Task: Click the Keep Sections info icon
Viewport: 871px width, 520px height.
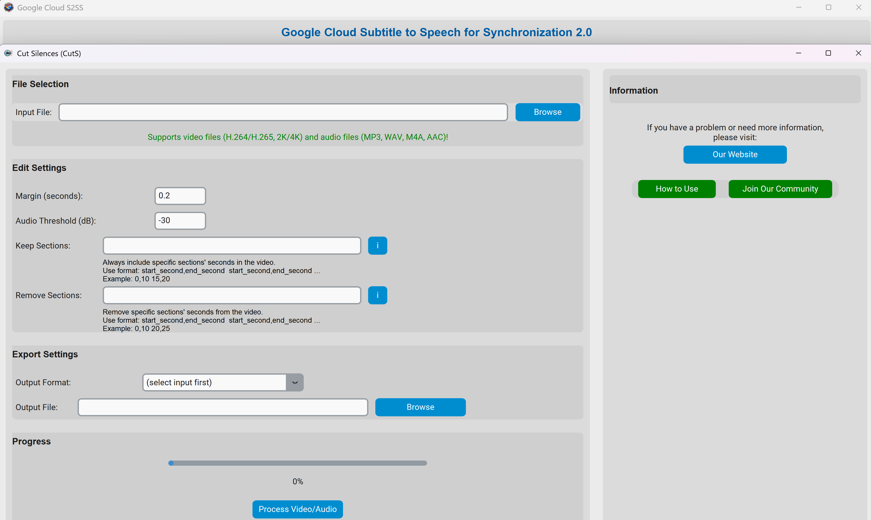Action: (x=377, y=246)
